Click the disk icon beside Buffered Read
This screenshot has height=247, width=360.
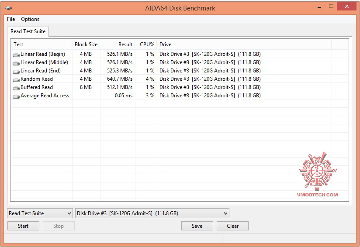click(x=16, y=88)
